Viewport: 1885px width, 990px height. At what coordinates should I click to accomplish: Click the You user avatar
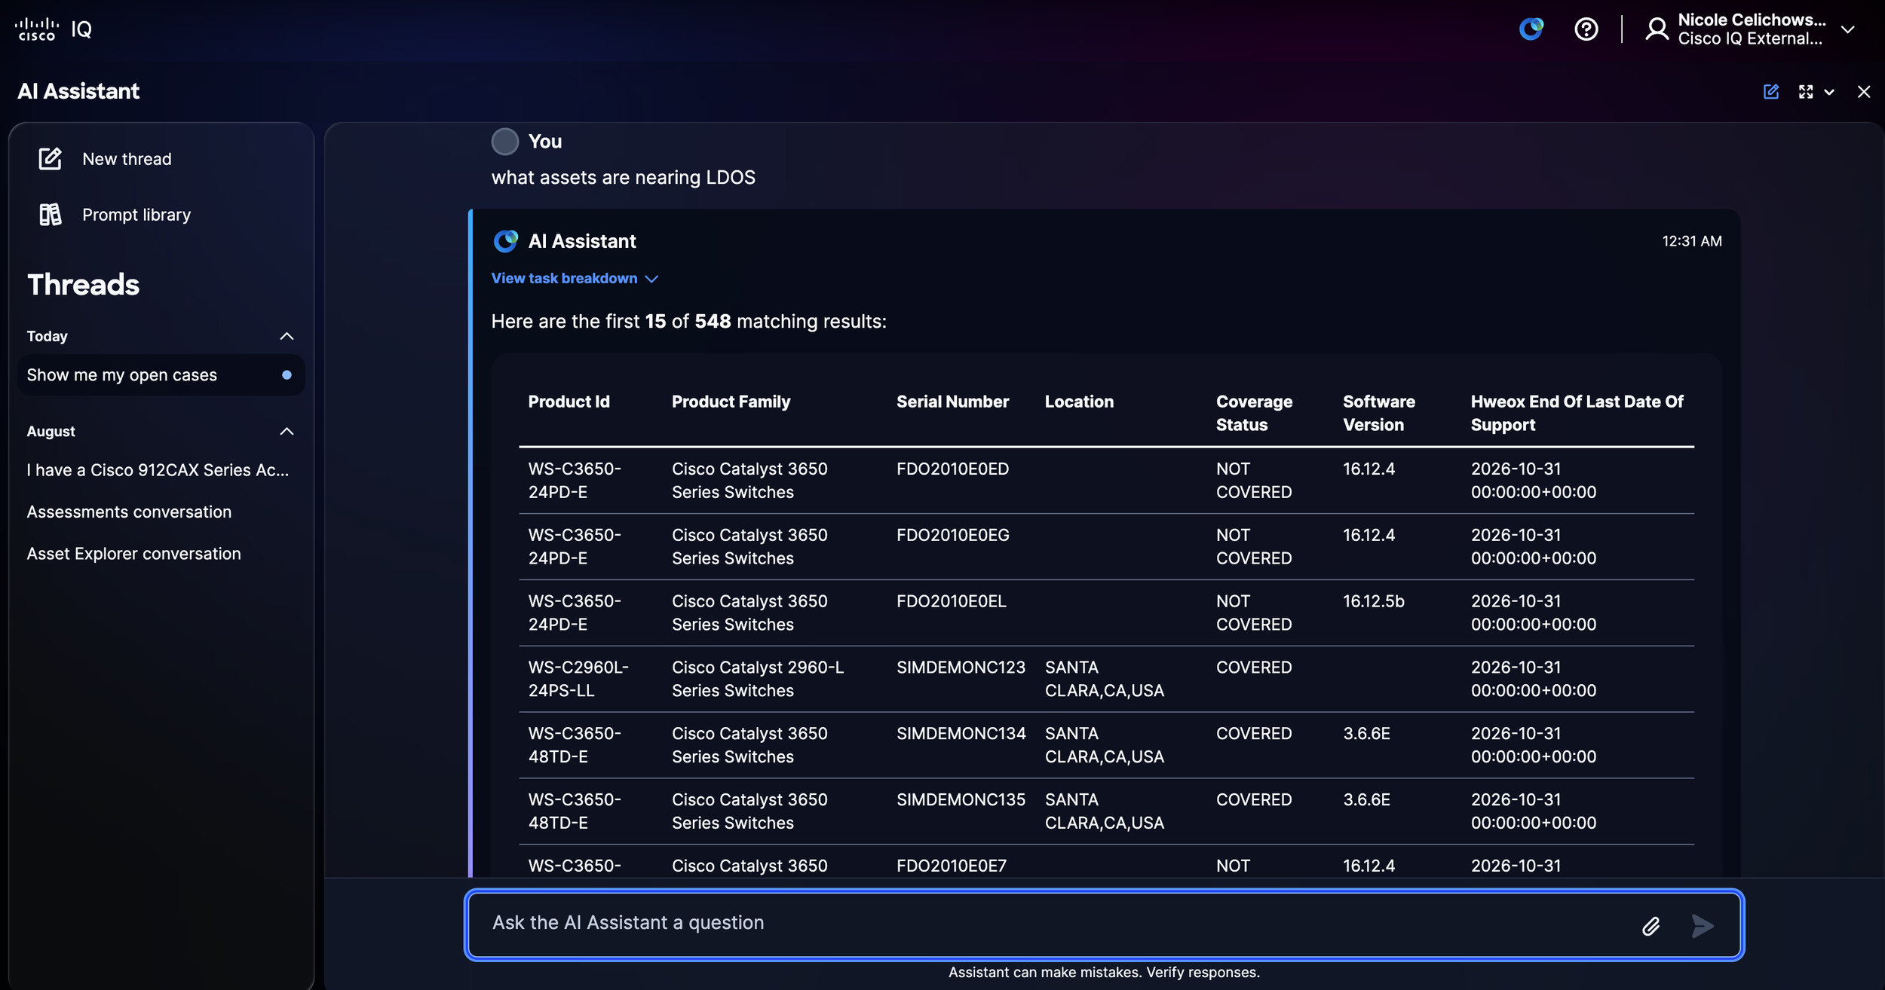pyautogui.click(x=505, y=141)
